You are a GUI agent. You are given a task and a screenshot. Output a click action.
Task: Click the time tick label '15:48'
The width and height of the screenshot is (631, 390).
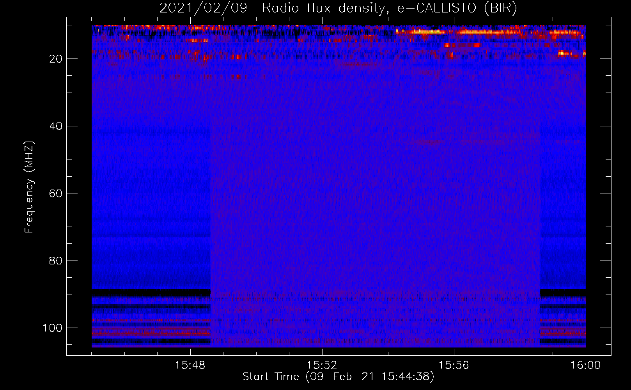click(x=190, y=365)
